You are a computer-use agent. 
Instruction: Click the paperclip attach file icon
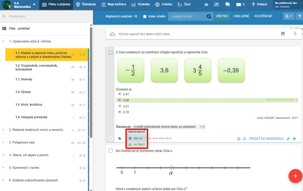pyautogui.click(x=295, y=34)
